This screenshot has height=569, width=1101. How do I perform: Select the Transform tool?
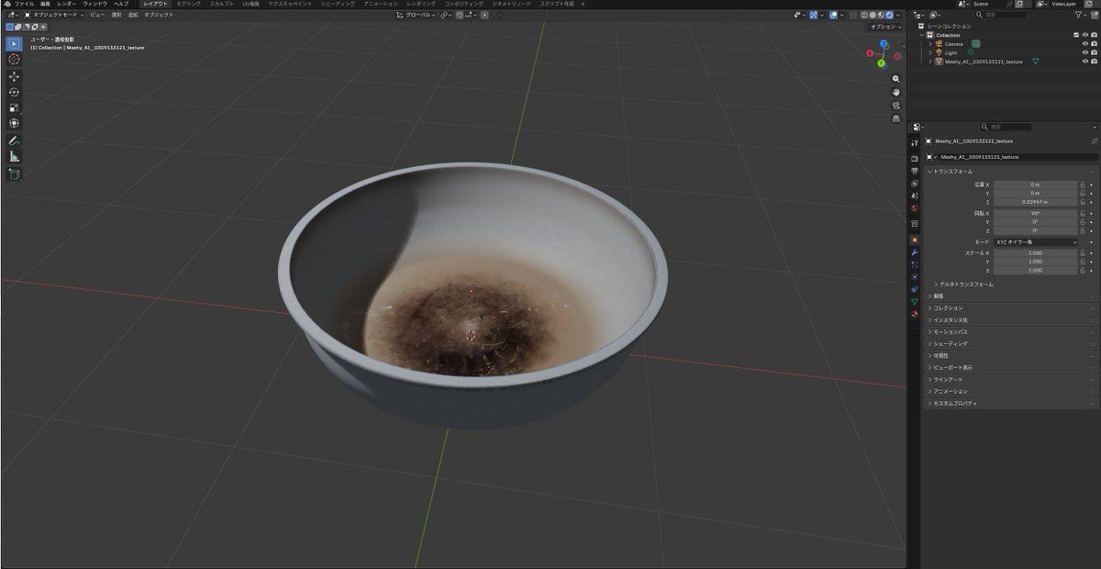tap(14, 123)
